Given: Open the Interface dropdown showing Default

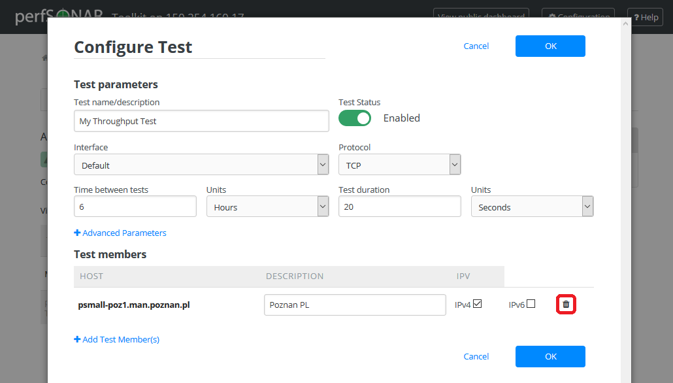Looking at the screenshot, I should point(201,165).
